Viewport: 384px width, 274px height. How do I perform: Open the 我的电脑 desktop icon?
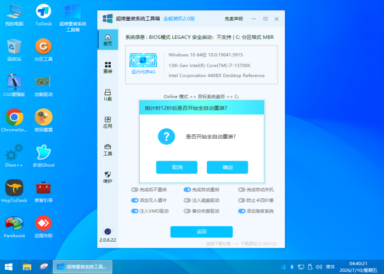pyautogui.click(x=14, y=15)
